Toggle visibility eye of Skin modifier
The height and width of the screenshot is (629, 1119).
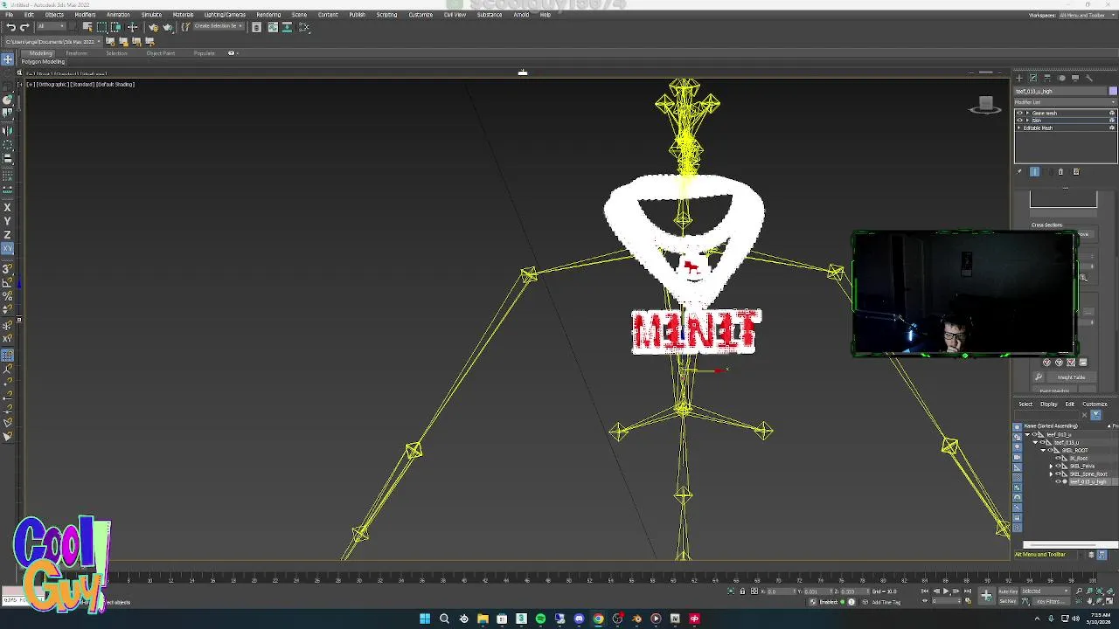tap(1019, 121)
